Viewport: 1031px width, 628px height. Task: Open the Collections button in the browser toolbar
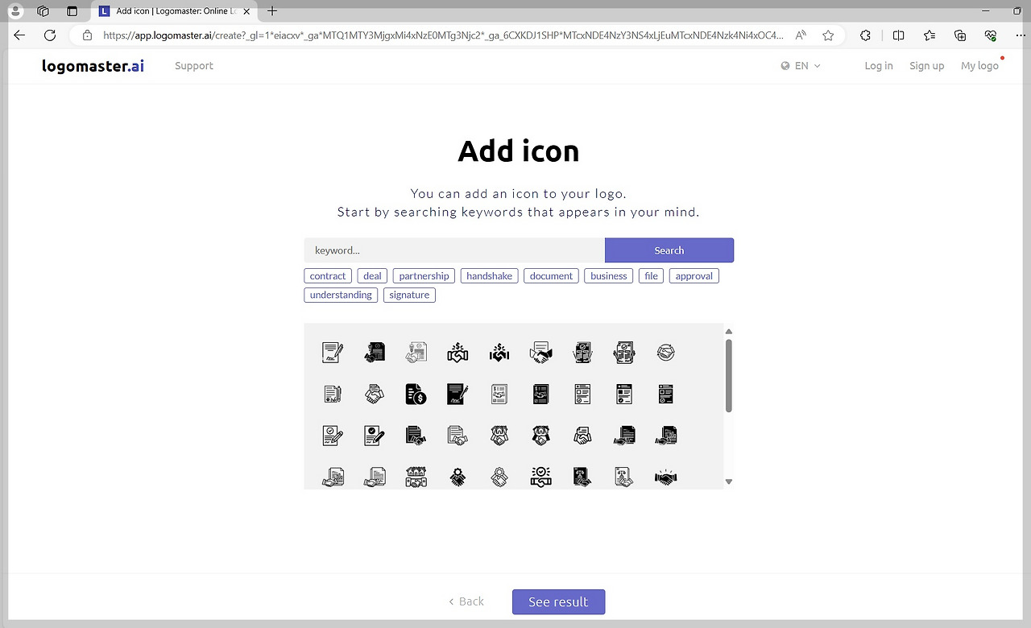(960, 35)
